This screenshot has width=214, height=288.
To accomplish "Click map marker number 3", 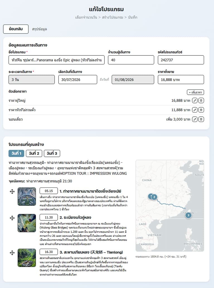I will coord(188,215).
